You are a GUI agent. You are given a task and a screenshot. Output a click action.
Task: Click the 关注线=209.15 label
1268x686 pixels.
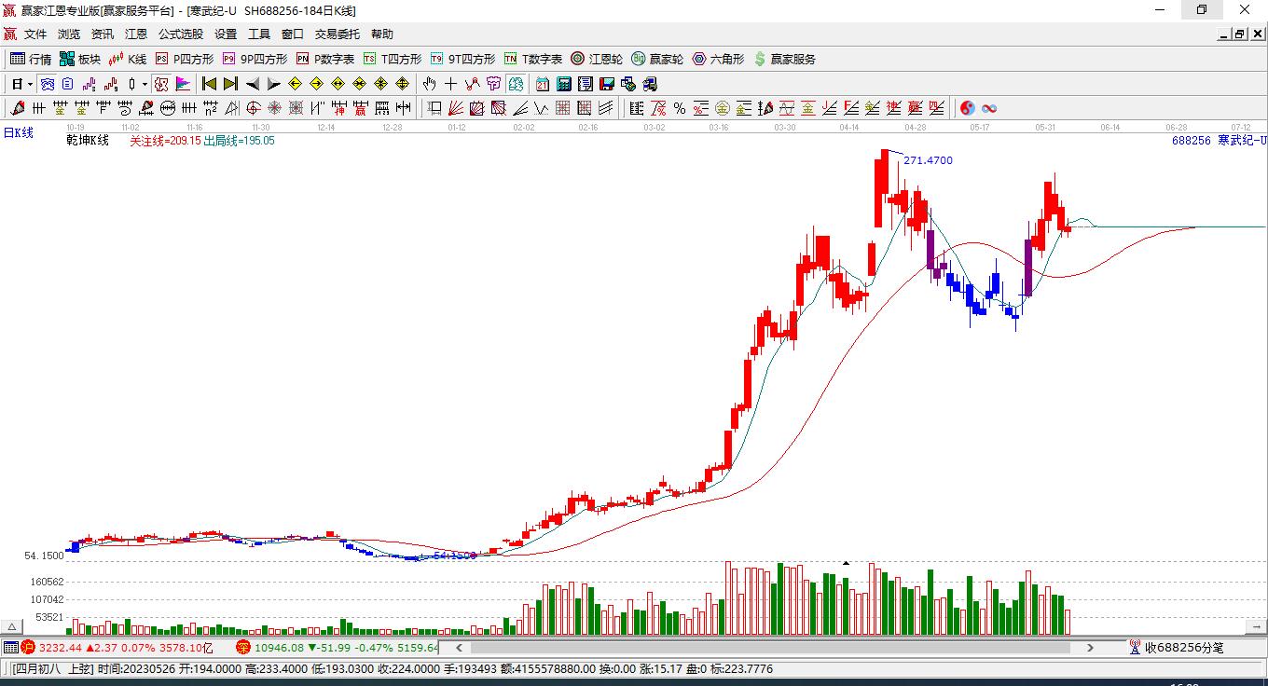pos(165,141)
